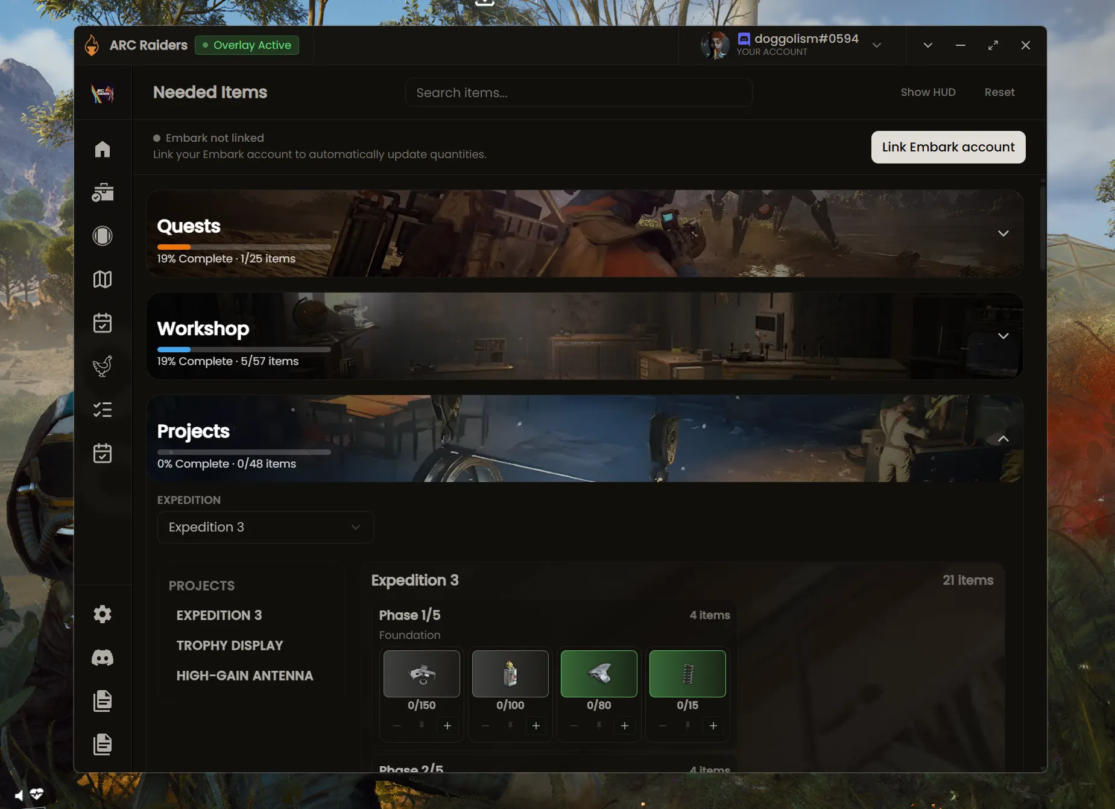Click Reset
1115x809 pixels.
tap(999, 92)
